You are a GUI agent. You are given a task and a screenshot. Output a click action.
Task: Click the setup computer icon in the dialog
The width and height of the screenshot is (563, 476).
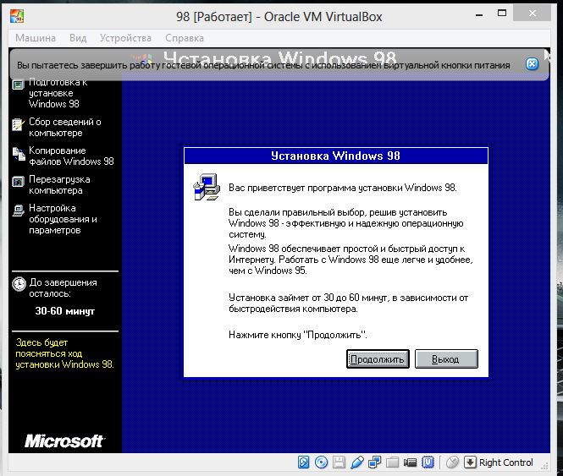point(207,187)
